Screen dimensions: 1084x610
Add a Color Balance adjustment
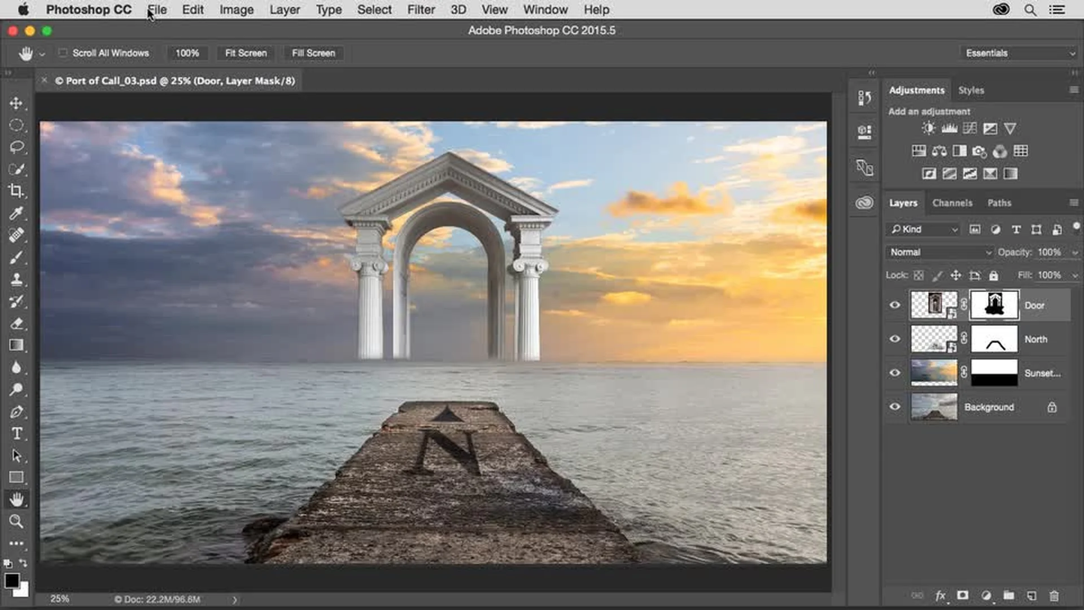click(x=939, y=151)
